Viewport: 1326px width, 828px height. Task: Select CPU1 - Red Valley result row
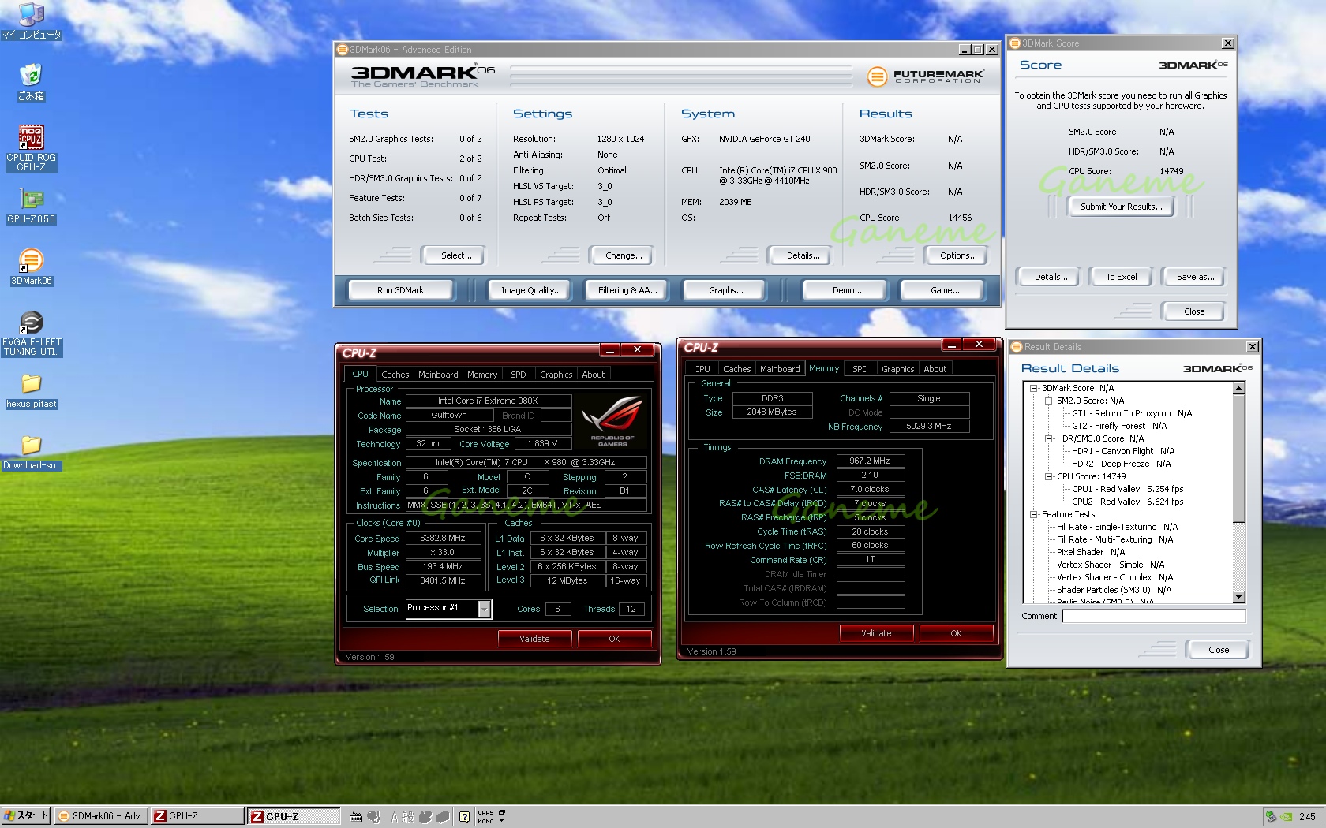point(1127,489)
